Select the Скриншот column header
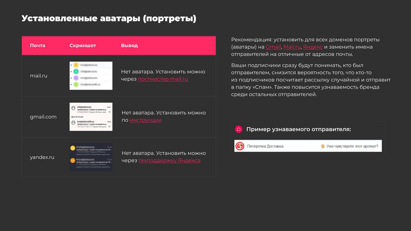 pos(83,46)
